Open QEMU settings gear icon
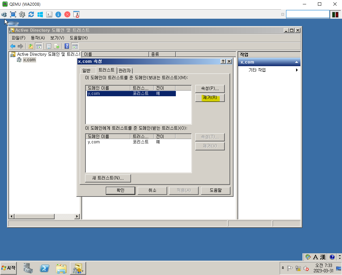The width and height of the screenshot is (342, 275). coord(22,15)
